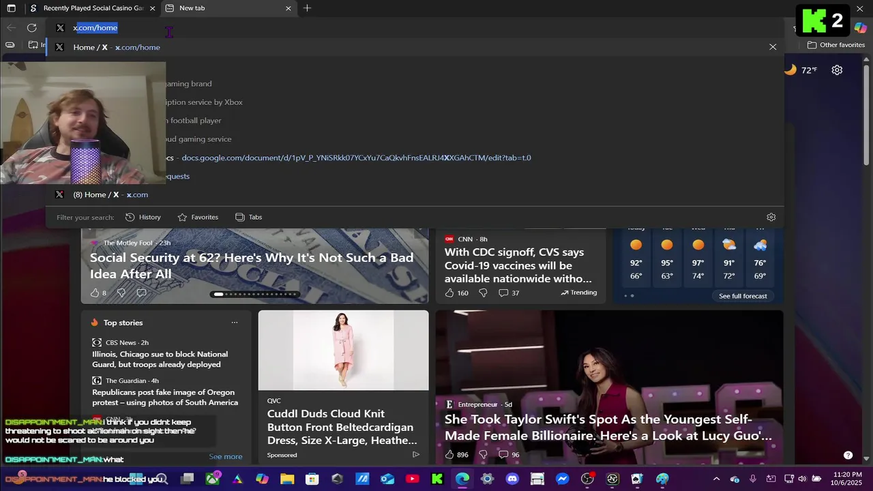The width and height of the screenshot is (873, 491).
Task: See full forecast in weather card
Action: (x=743, y=296)
